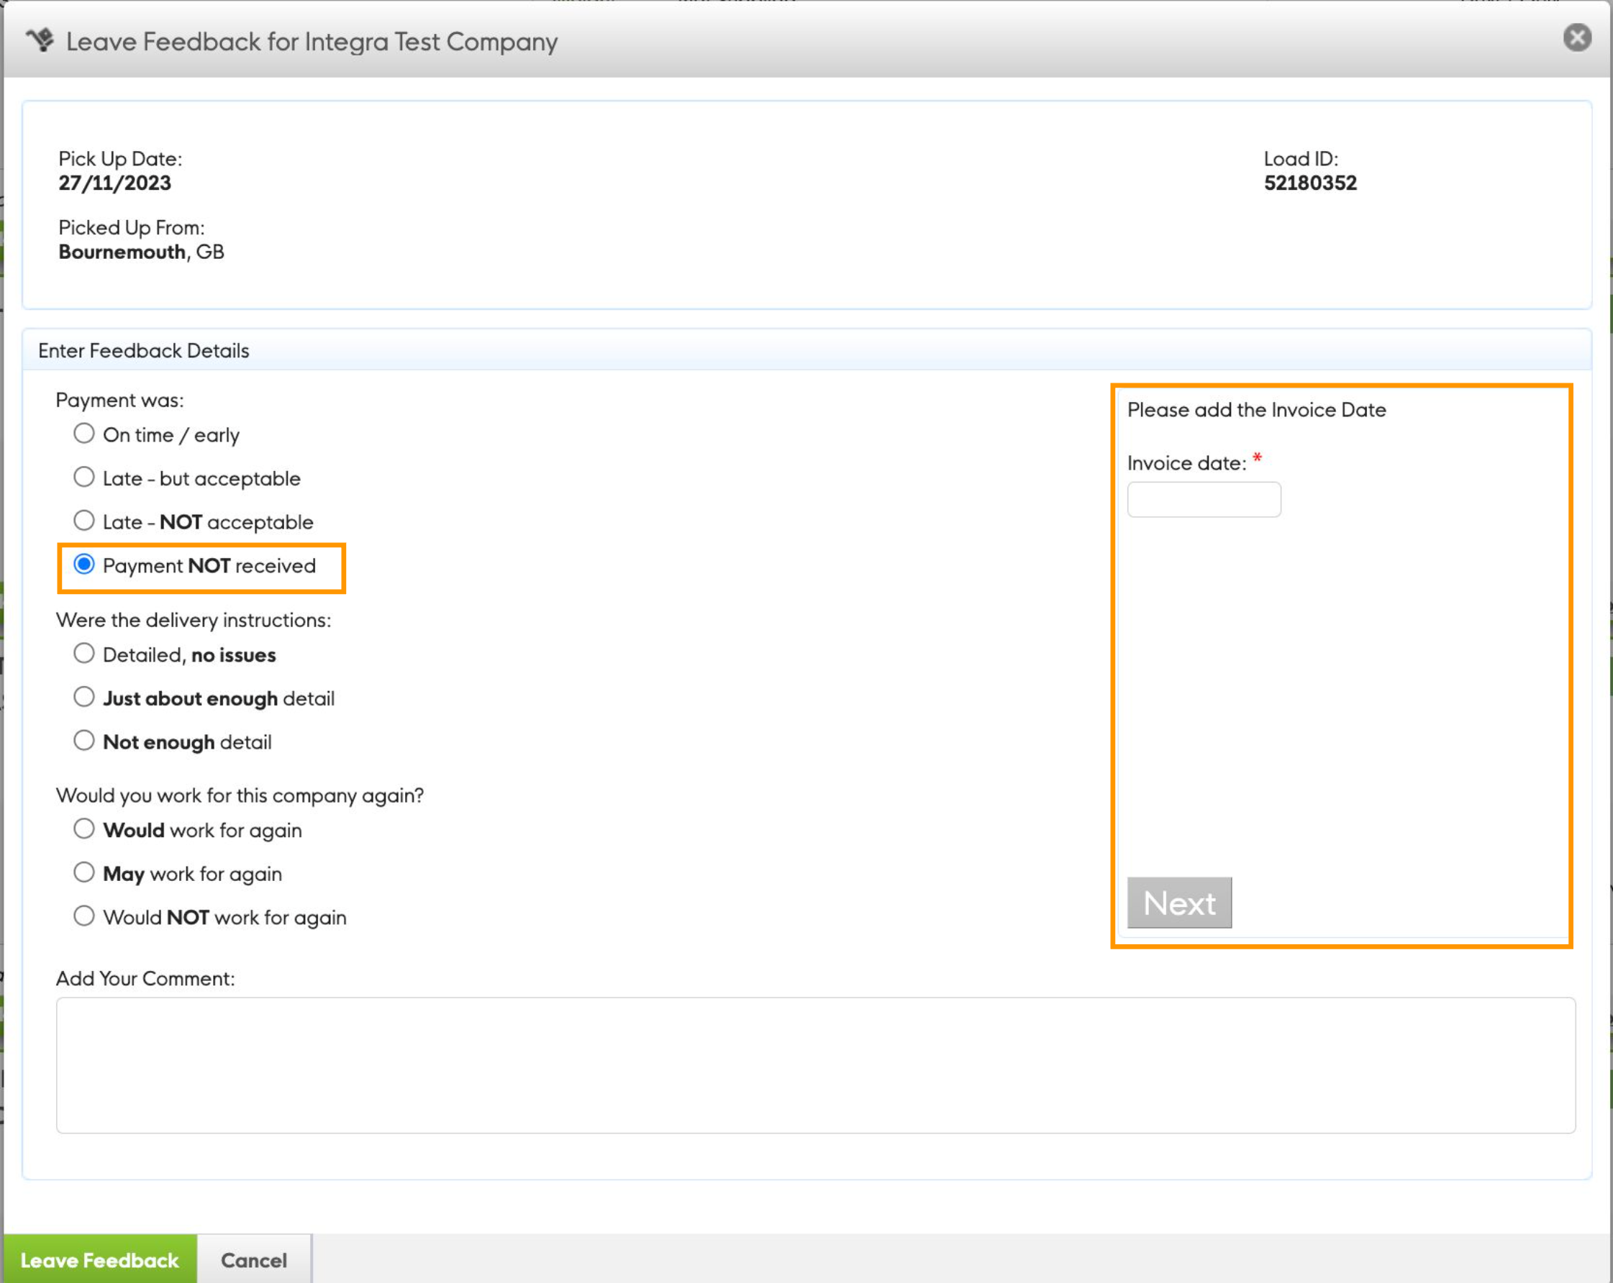Screen dimensions: 1613x1283
Task: Choose Late - NOT acceptable radio button
Action: click(x=83, y=521)
